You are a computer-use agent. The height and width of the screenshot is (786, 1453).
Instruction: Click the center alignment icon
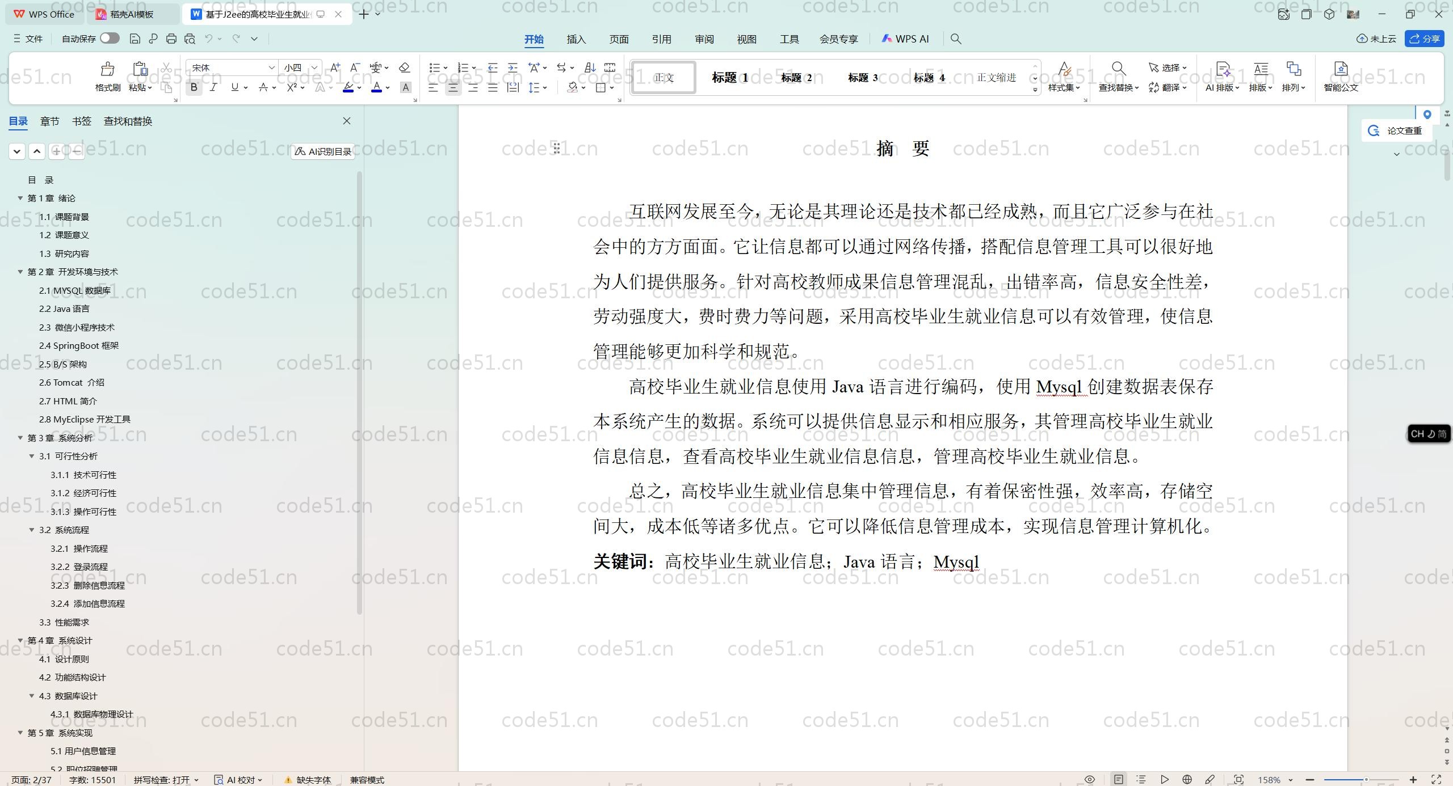[453, 87]
